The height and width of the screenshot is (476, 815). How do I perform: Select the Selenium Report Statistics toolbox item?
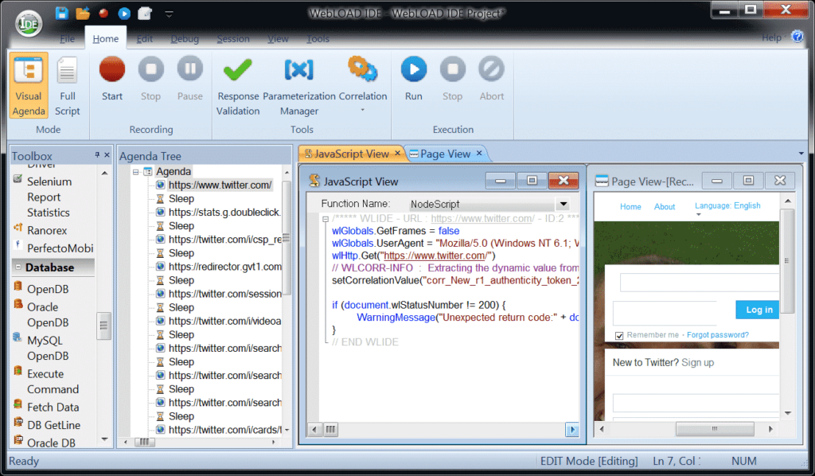[49, 197]
